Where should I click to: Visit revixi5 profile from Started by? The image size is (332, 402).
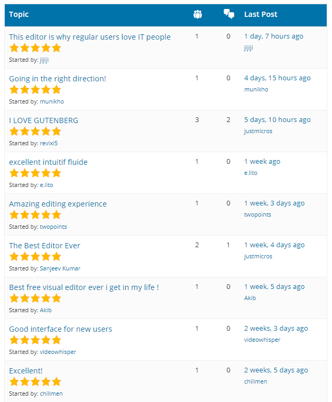coord(49,143)
